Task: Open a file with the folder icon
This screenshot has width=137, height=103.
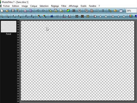Action: pos(7,11)
